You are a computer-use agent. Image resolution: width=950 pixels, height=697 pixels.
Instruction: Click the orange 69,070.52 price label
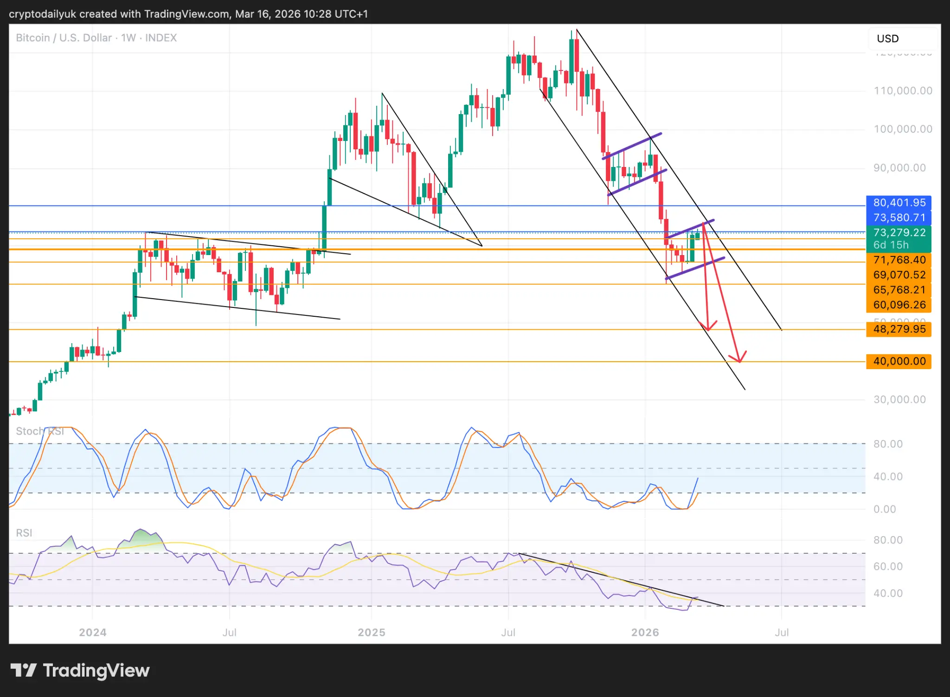(x=899, y=275)
